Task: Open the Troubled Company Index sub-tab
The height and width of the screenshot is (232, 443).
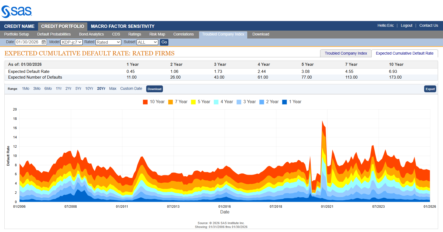Action: point(346,53)
